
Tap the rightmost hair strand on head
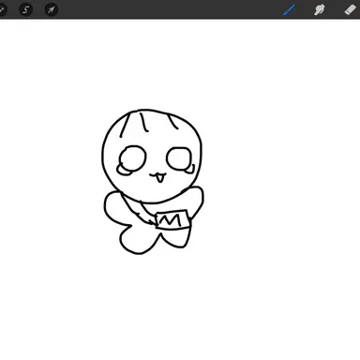[173, 122]
